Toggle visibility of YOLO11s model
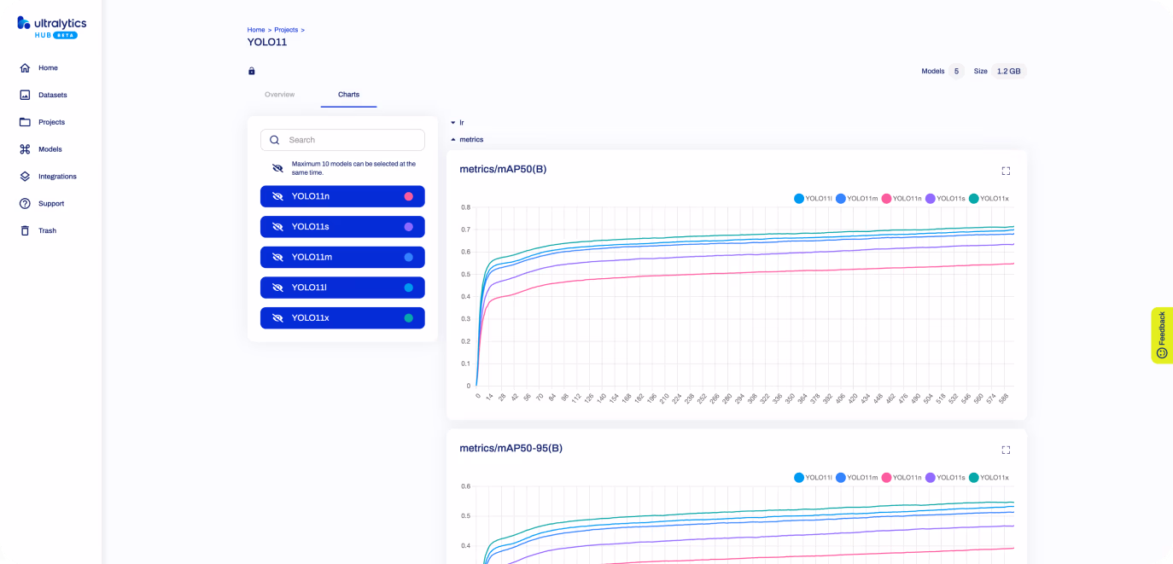Viewport: 1173px width, 564px height. click(277, 227)
